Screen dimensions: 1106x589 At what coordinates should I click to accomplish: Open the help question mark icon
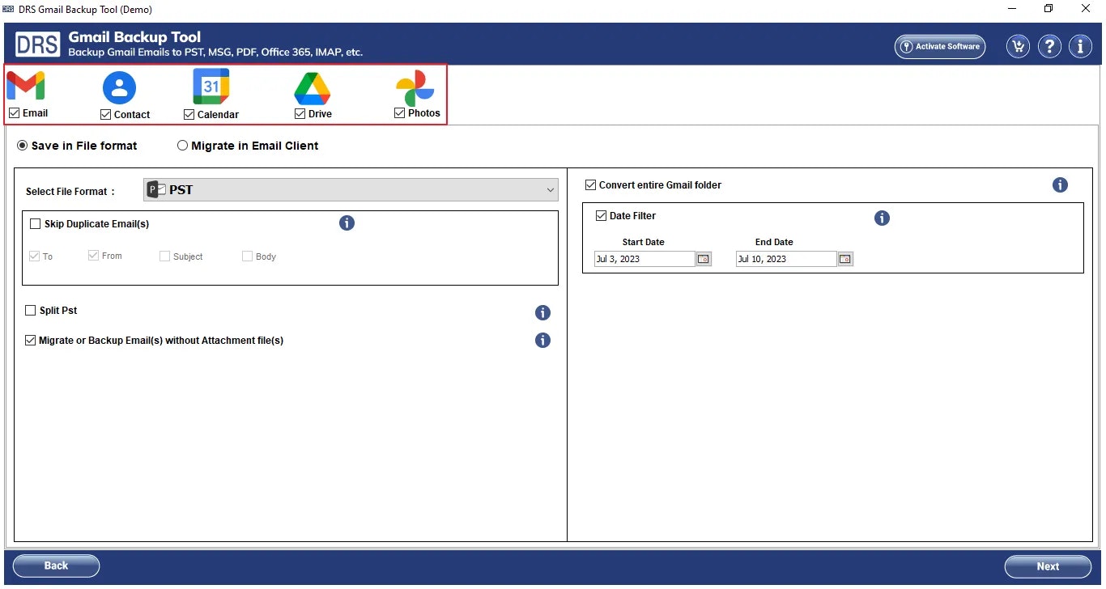coord(1049,46)
